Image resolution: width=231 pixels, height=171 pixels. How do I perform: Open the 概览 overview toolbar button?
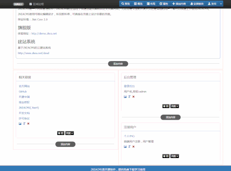138,4
